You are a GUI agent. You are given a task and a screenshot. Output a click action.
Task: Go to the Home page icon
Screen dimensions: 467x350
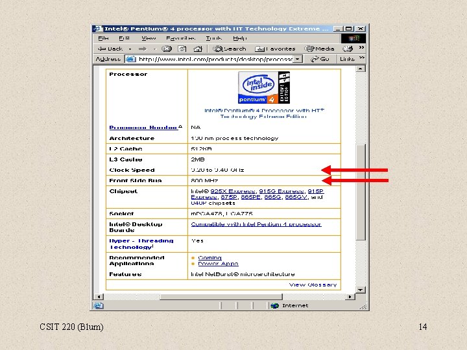point(198,49)
